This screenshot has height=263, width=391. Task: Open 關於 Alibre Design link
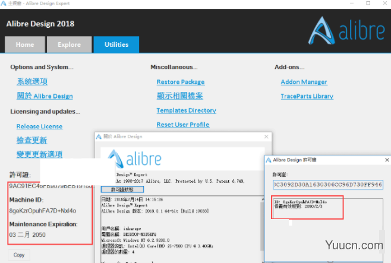point(45,96)
